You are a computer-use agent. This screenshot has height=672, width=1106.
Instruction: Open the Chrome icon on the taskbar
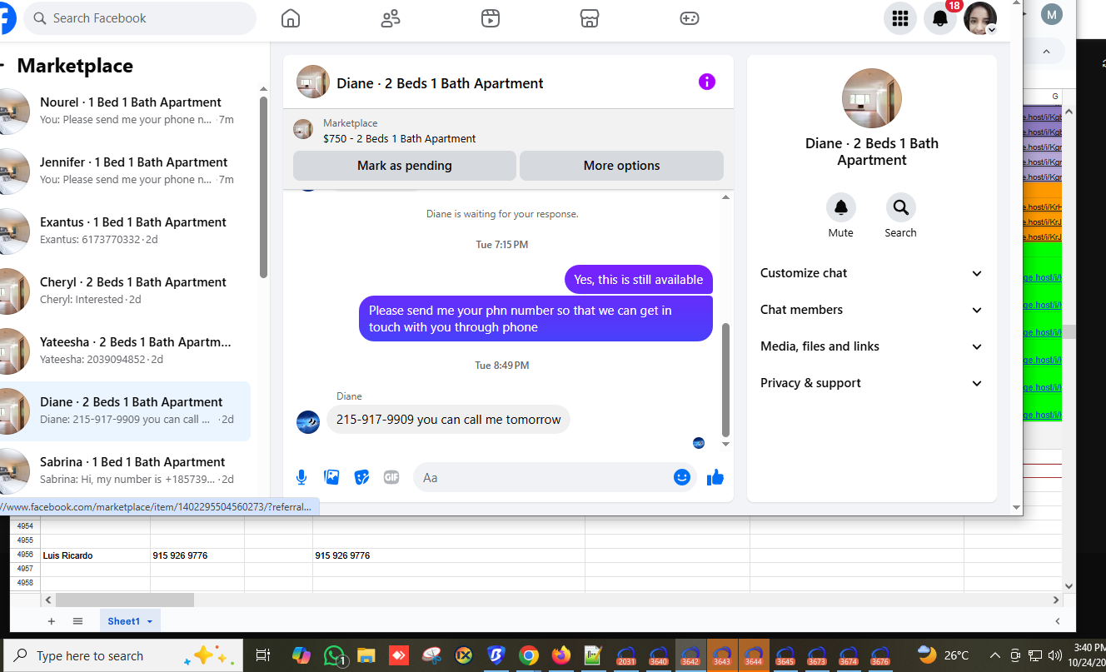click(528, 655)
